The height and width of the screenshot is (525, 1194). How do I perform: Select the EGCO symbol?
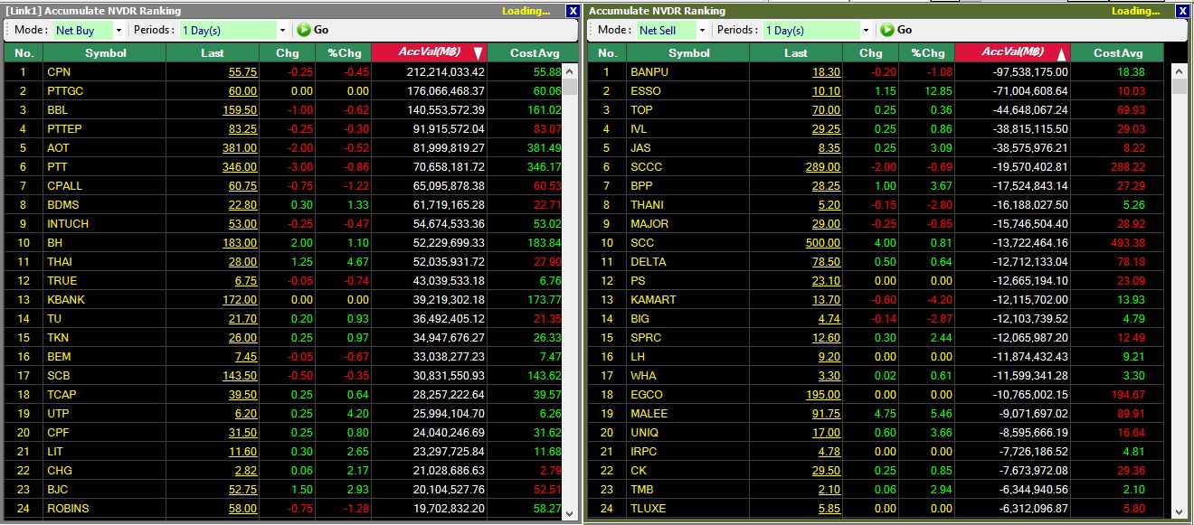[647, 394]
